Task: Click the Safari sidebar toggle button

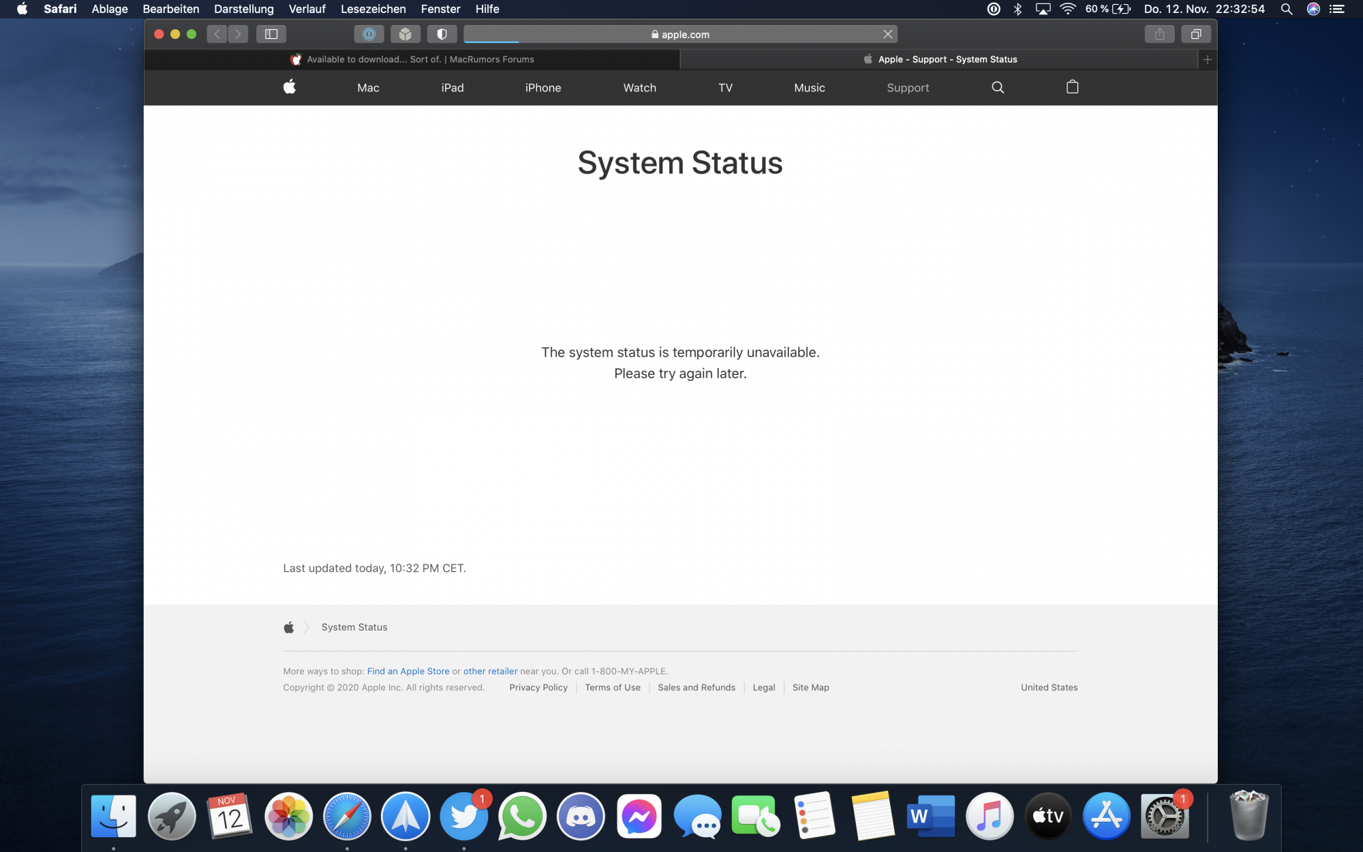Action: 271,34
